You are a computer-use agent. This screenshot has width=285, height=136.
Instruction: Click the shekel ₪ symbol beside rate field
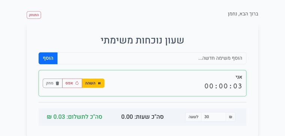[231, 117]
